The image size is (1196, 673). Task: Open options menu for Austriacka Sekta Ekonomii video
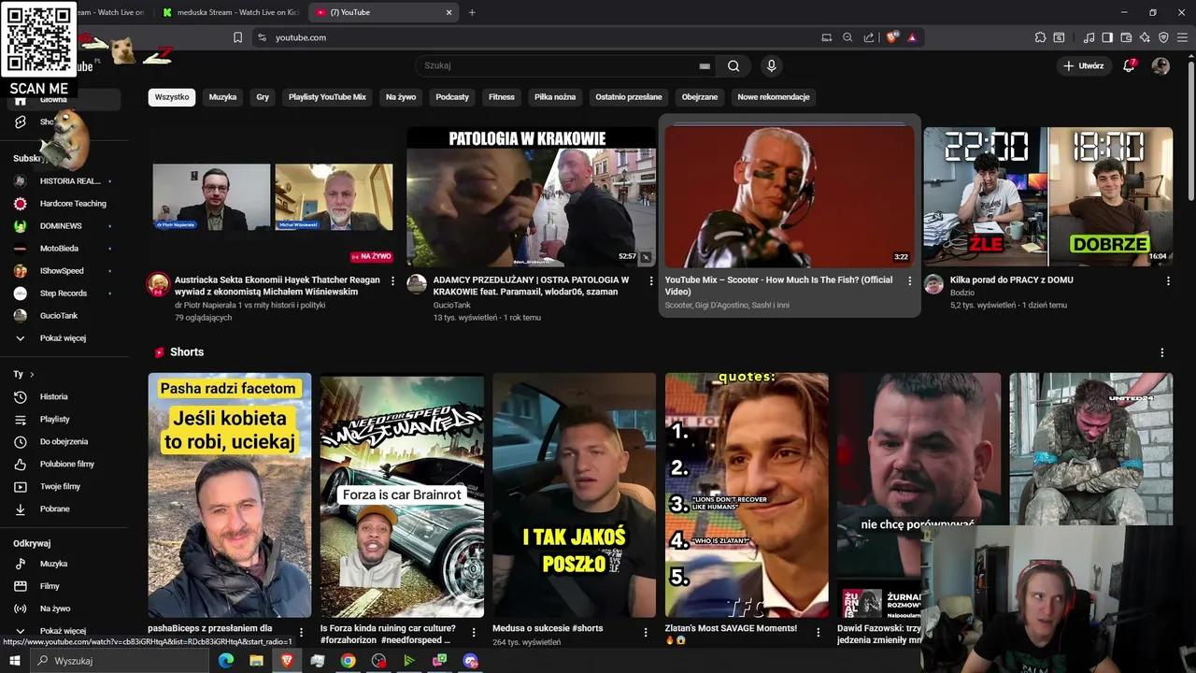coord(392,280)
